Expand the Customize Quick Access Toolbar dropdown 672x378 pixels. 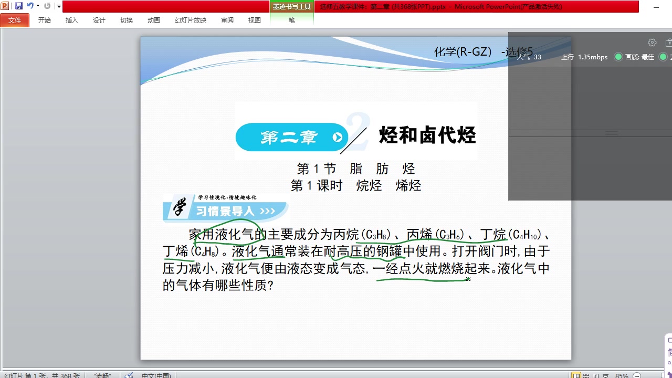[x=58, y=6]
